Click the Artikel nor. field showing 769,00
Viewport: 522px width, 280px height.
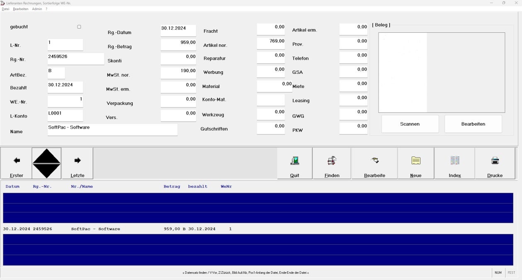coord(271,43)
